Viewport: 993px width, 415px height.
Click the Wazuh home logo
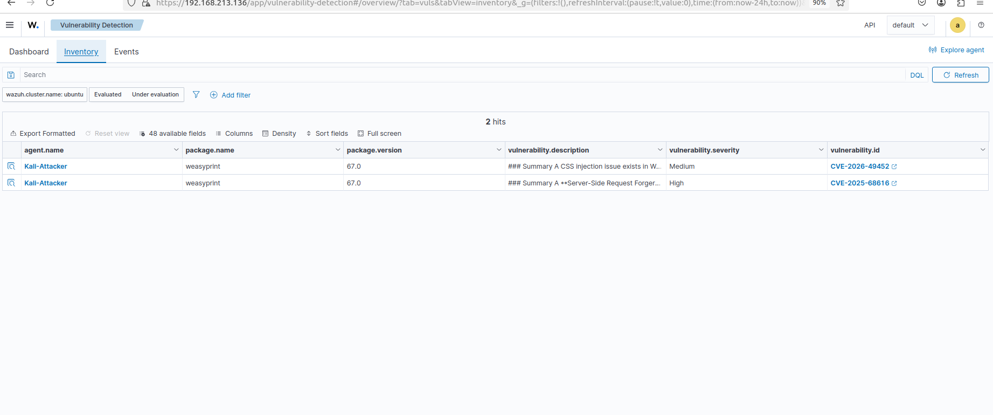click(x=33, y=25)
